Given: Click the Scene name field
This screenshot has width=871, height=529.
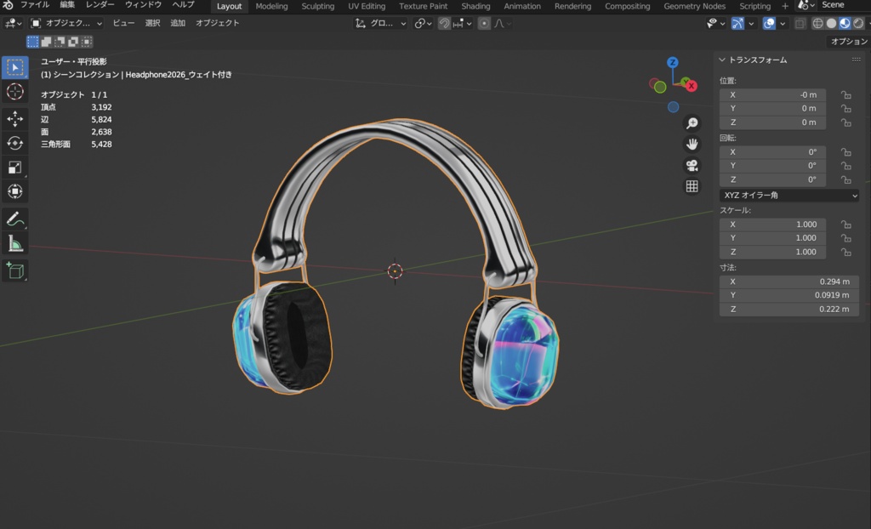Looking at the screenshot, I should tap(845, 5).
